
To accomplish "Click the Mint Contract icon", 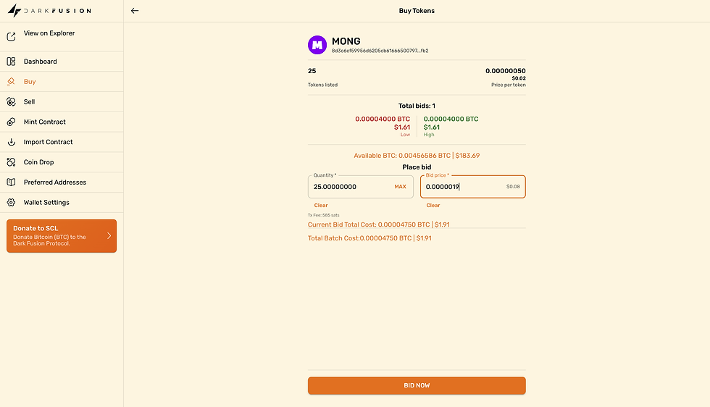I will [11, 122].
